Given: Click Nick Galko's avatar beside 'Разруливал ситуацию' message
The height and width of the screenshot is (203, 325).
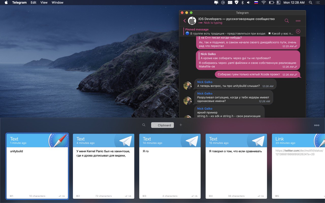Looking at the screenshot, I should click(187, 101).
